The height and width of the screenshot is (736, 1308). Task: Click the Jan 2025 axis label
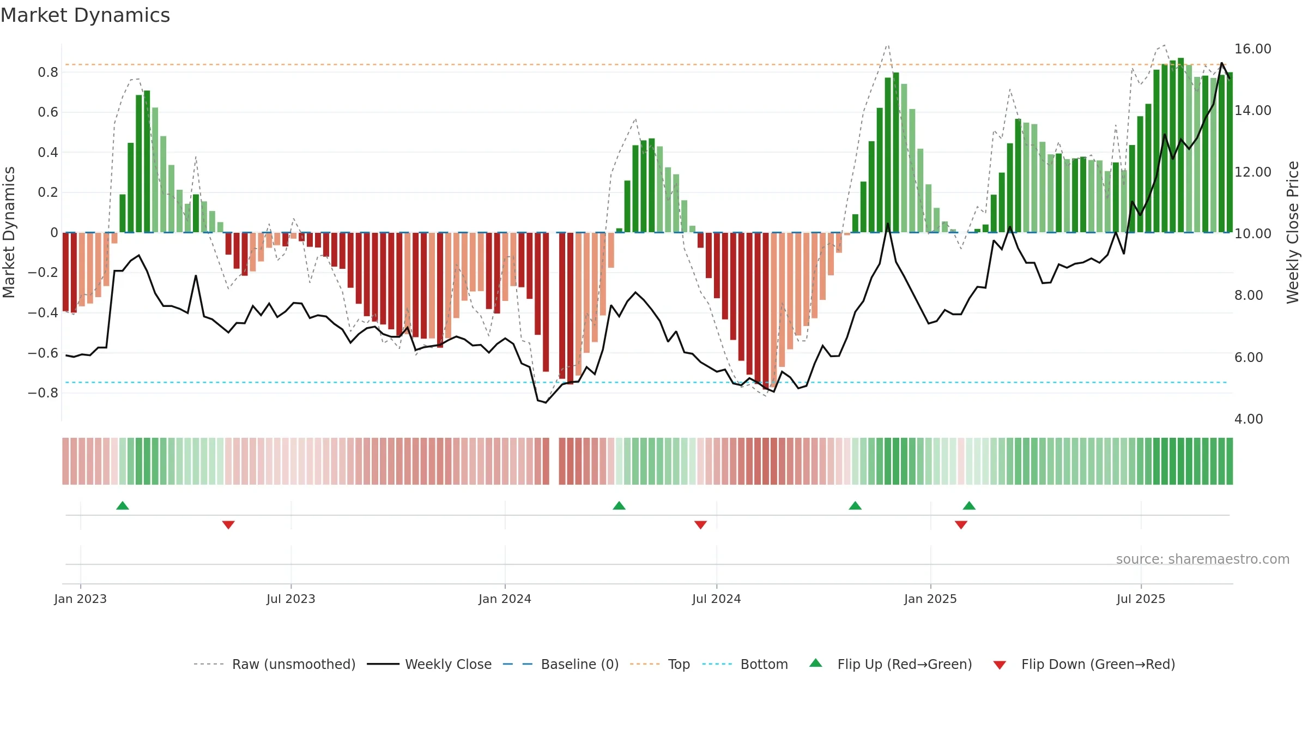pos(931,599)
